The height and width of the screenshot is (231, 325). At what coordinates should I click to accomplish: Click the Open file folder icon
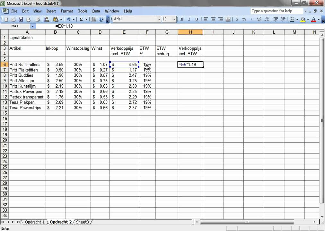click(13, 20)
